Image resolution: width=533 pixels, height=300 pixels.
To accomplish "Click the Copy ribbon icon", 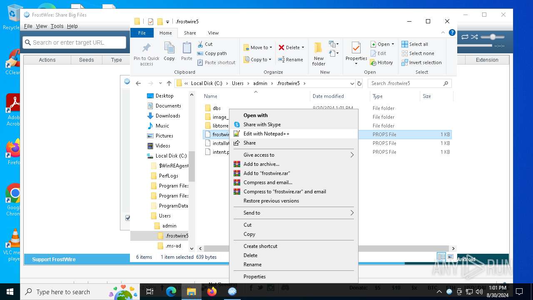I will click(169, 48).
